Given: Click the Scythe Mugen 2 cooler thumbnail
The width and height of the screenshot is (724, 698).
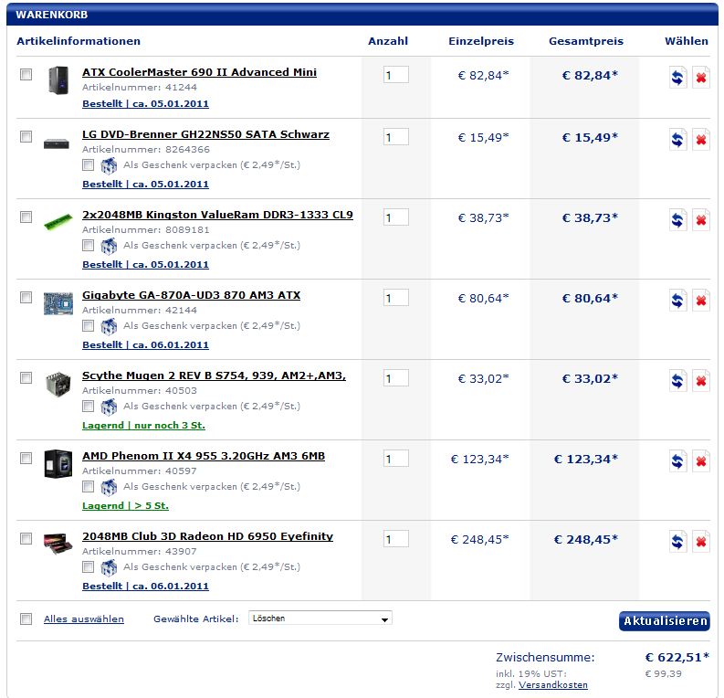Looking at the screenshot, I should [x=58, y=384].
